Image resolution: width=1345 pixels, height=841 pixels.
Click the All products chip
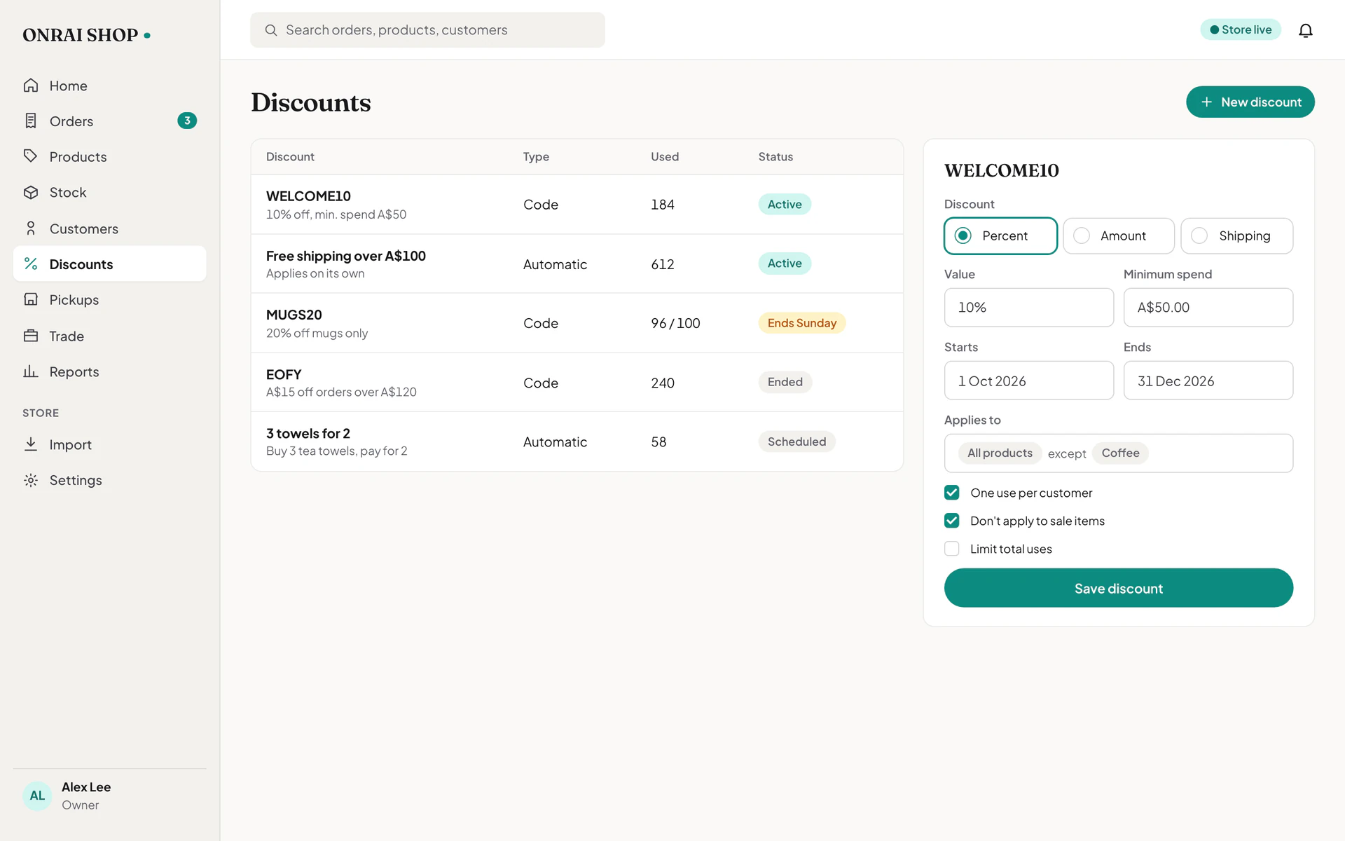pyautogui.click(x=1000, y=453)
